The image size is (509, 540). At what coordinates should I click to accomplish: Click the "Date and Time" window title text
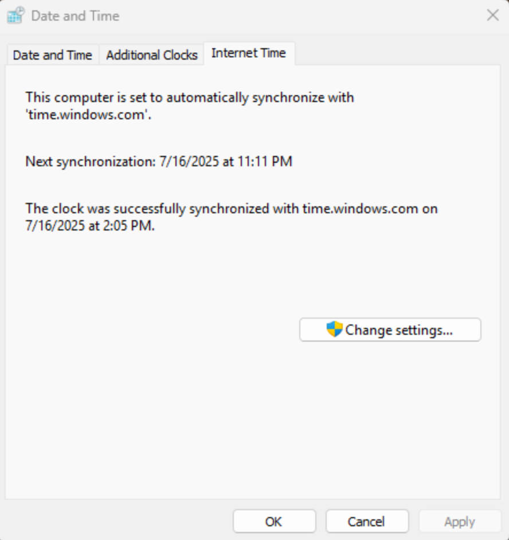[x=75, y=15]
